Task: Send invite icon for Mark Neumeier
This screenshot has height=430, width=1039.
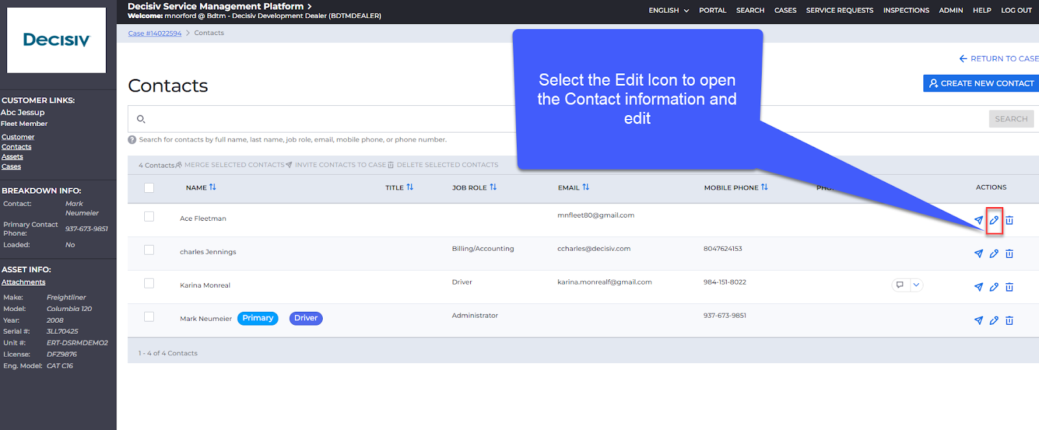Action: (979, 320)
